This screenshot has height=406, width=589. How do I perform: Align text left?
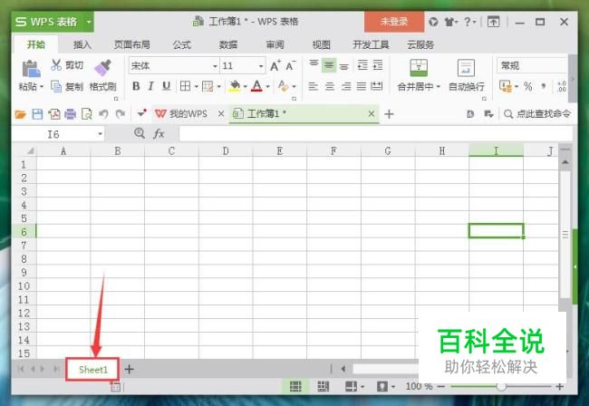[x=313, y=87]
